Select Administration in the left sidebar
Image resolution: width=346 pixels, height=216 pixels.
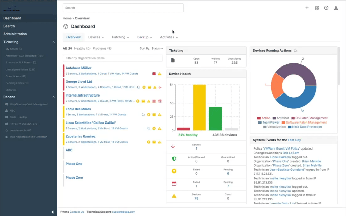[x=15, y=34]
